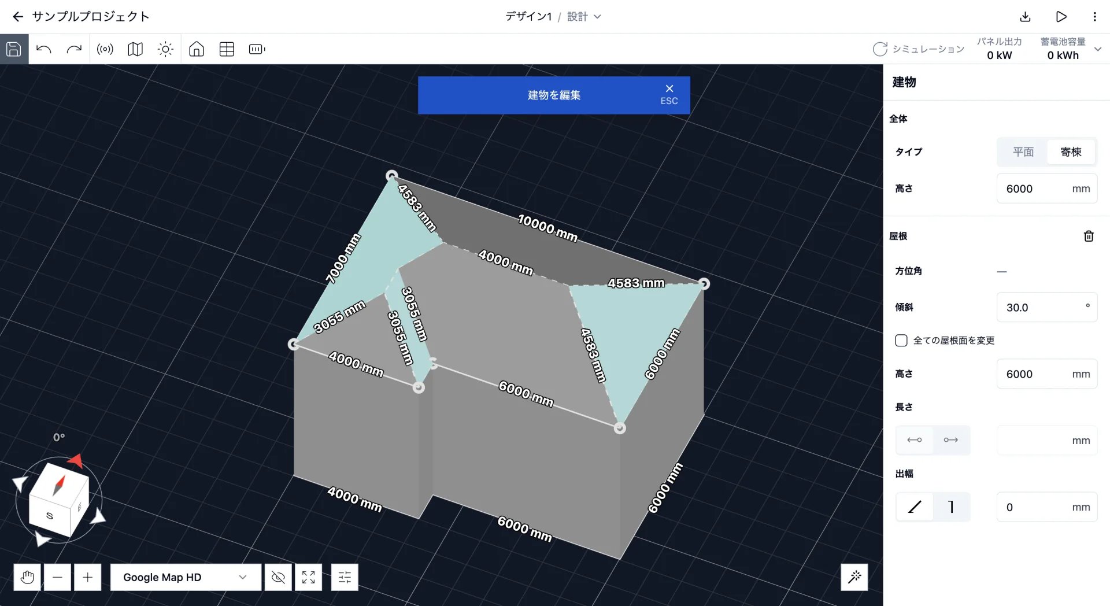Open the three-dot more options menu

pyautogui.click(x=1094, y=17)
